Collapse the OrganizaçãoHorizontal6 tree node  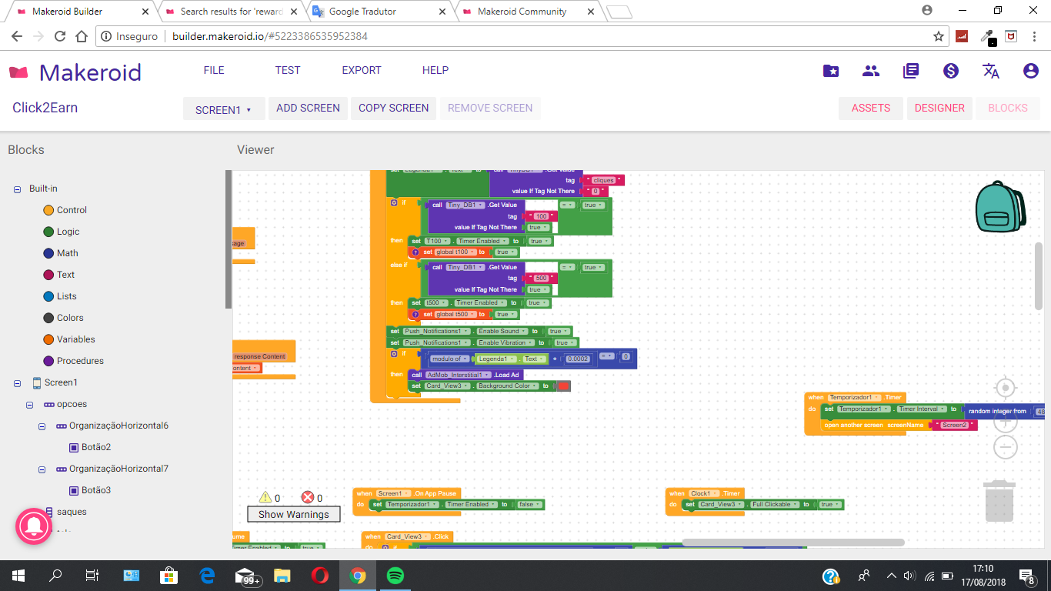pos(42,426)
